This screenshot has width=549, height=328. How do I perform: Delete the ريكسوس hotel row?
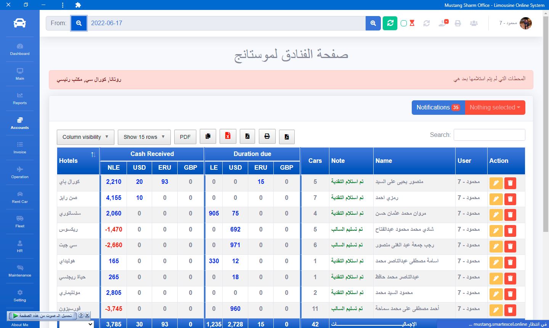[x=510, y=230]
